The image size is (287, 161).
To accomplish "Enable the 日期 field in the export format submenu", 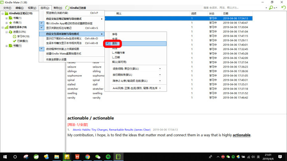I will tap(136, 57).
